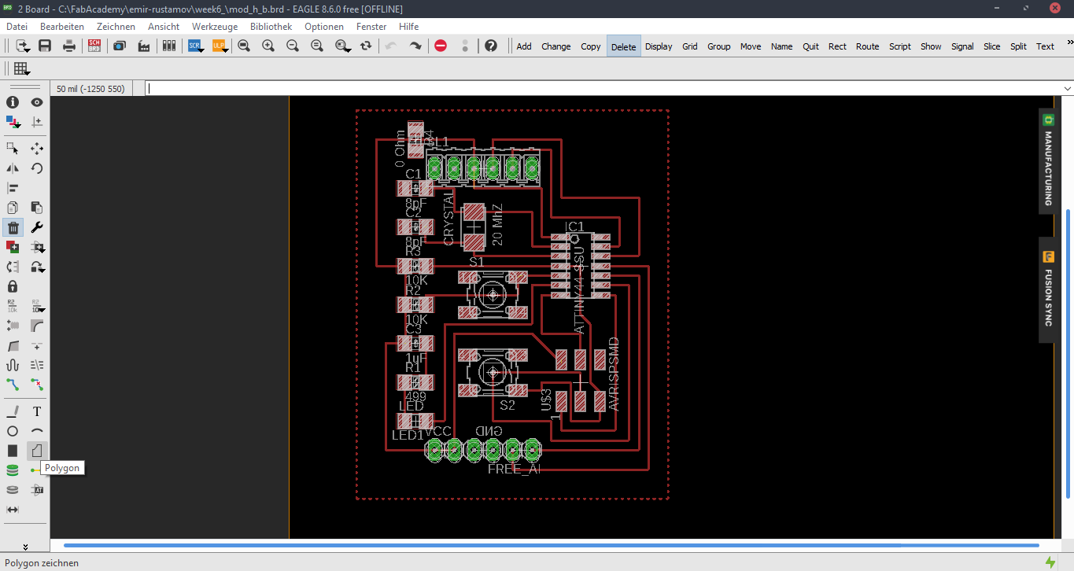Toggle the Lock component tool

(x=13, y=286)
